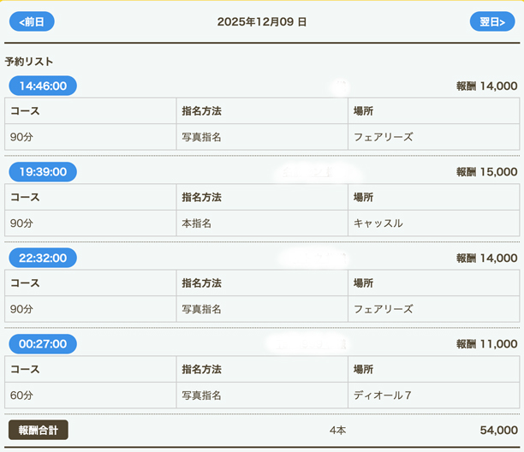Open the 22:32:00 reservation time badge
524x452 pixels.
(x=43, y=258)
